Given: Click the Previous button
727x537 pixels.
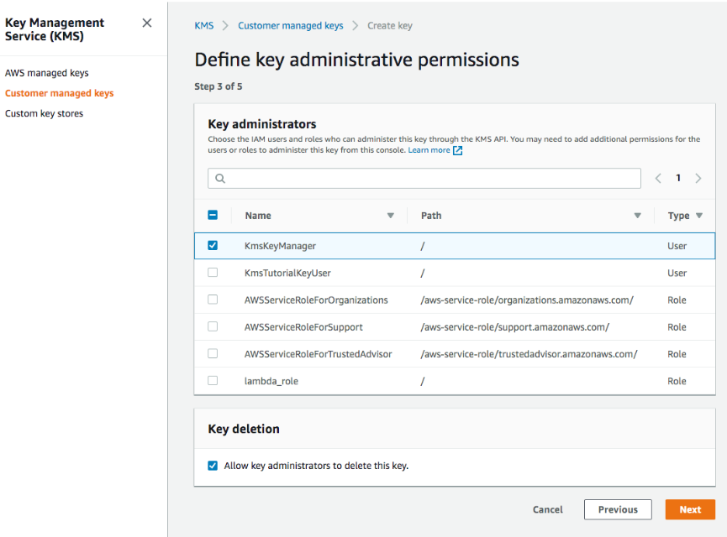Looking at the screenshot, I should coord(618,509).
